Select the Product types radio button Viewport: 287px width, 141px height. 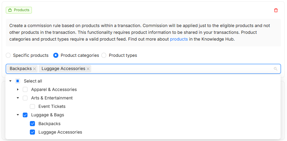(104, 55)
